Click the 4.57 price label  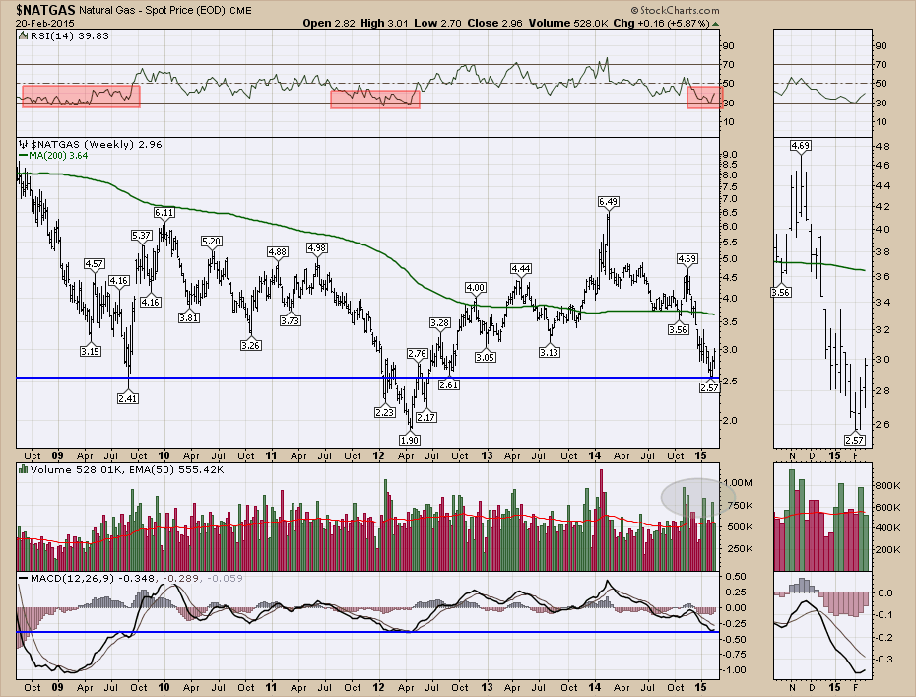click(94, 263)
